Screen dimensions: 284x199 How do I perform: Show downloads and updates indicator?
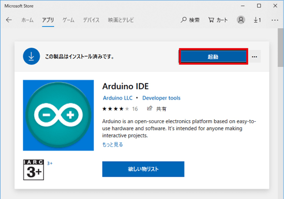pyautogui.click(x=257, y=20)
